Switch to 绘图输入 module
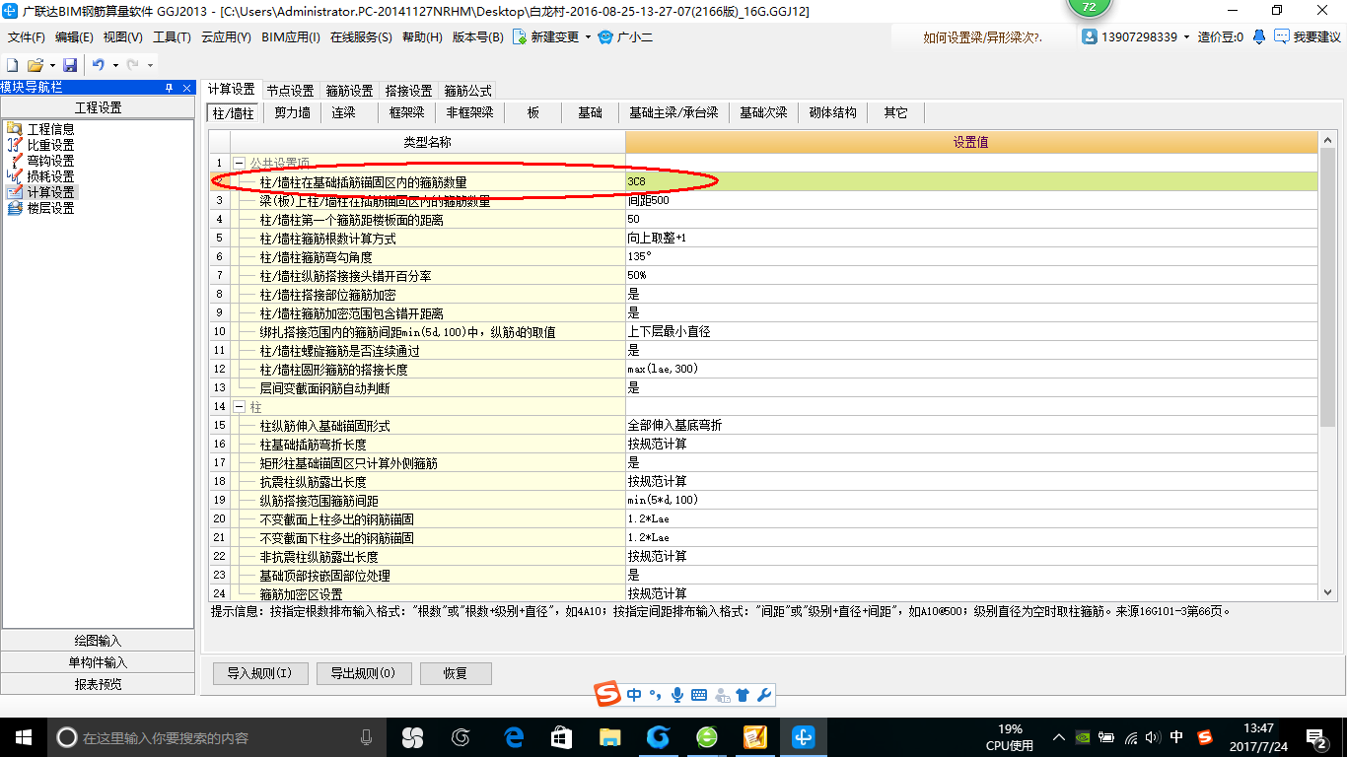The width and height of the screenshot is (1347, 757). 98,641
